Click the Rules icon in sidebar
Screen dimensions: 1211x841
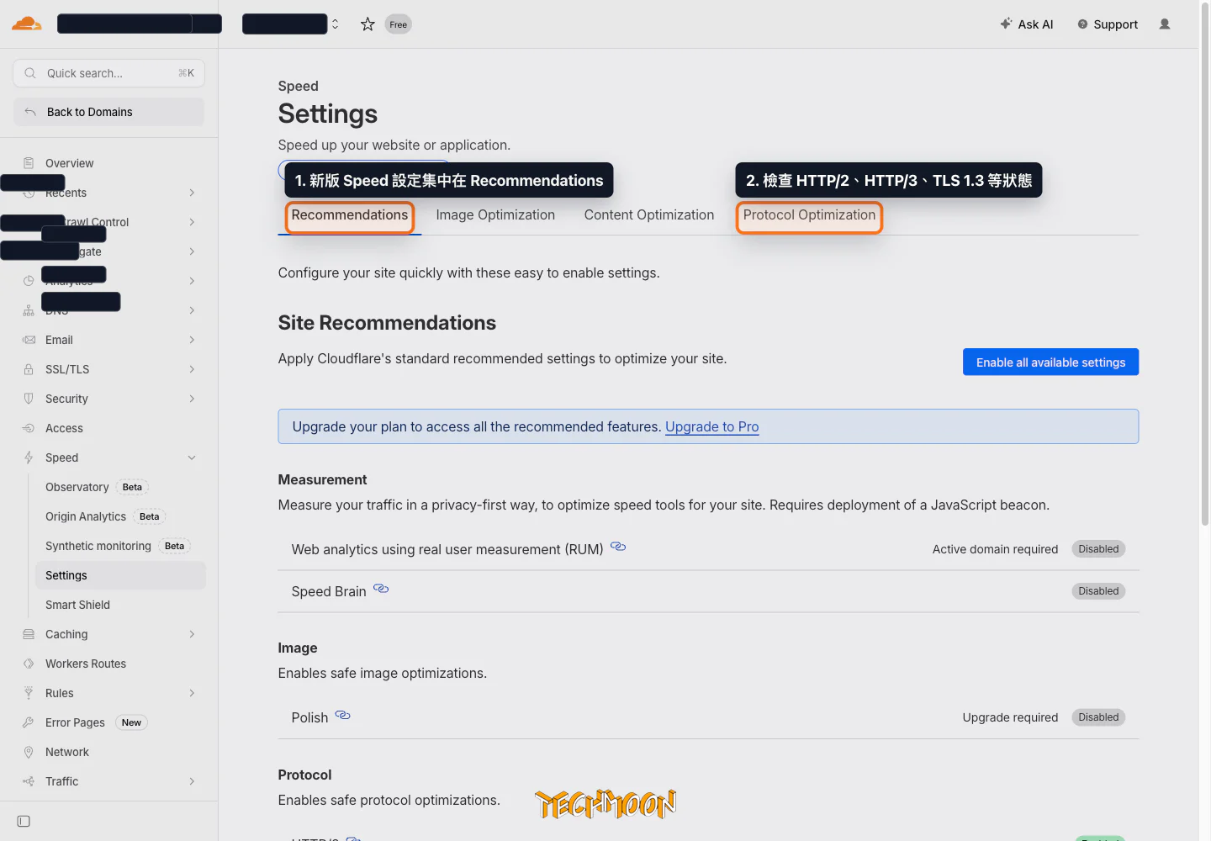[x=29, y=693]
